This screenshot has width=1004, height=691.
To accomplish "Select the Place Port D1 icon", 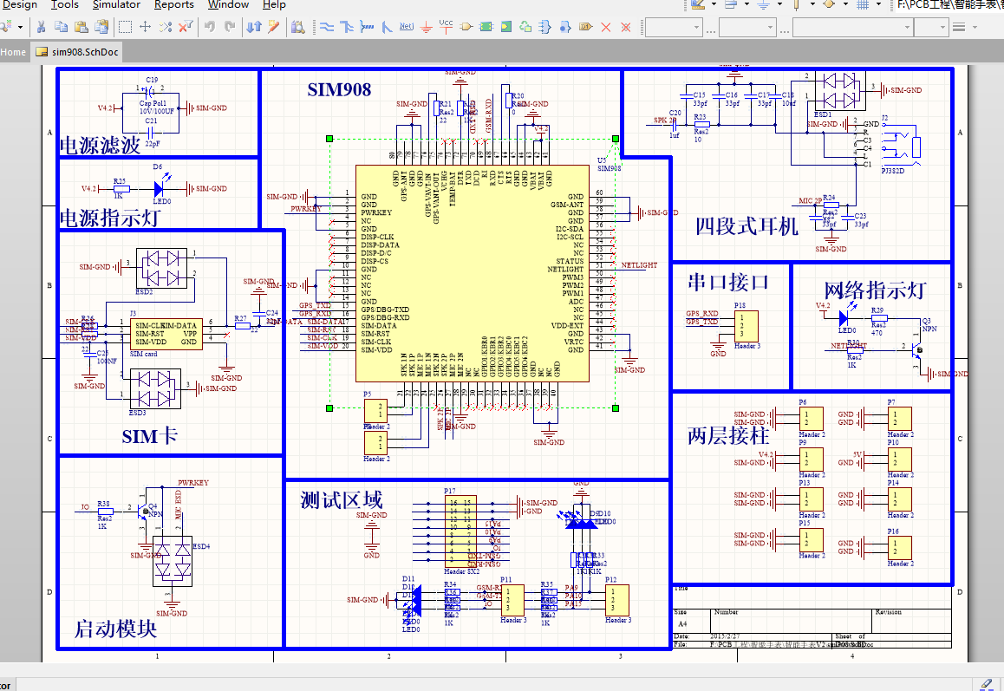I will [585, 27].
